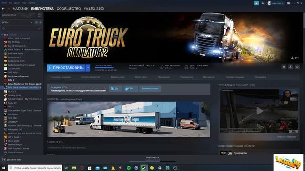Click thumbs down Нет button

click(131, 89)
